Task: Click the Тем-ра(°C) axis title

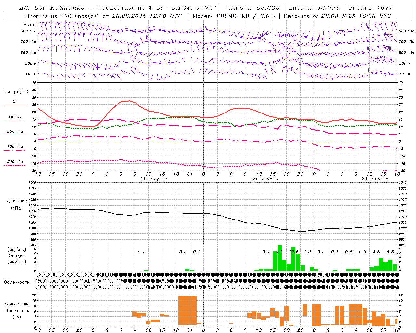Action: (15, 92)
